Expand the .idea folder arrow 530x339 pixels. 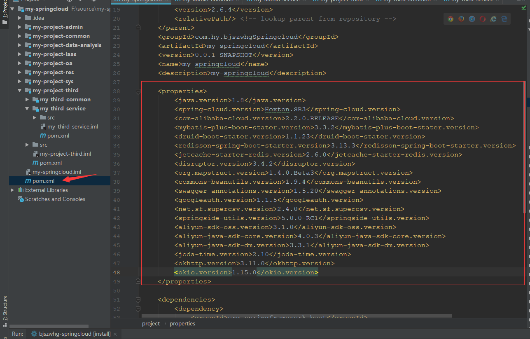point(20,18)
